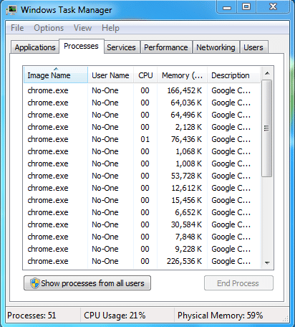Image resolution: width=295 pixels, height=327 pixels.
Task: Open the Help menu
Action: (x=110, y=28)
